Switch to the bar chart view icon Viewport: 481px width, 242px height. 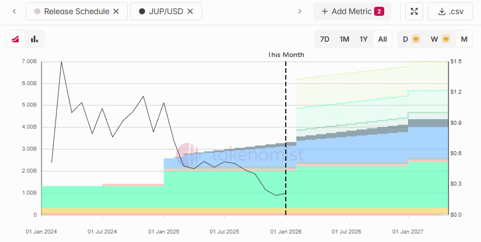35,39
